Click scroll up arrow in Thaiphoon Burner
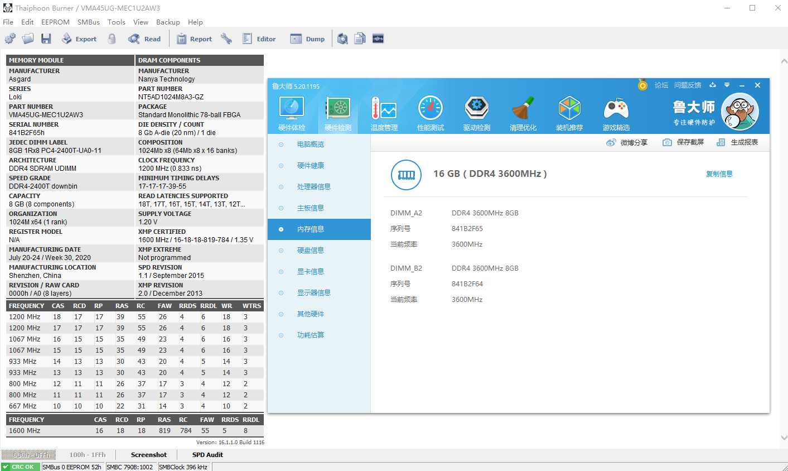Image resolution: width=788 pixels, height=471 pixels. point(784,61)
